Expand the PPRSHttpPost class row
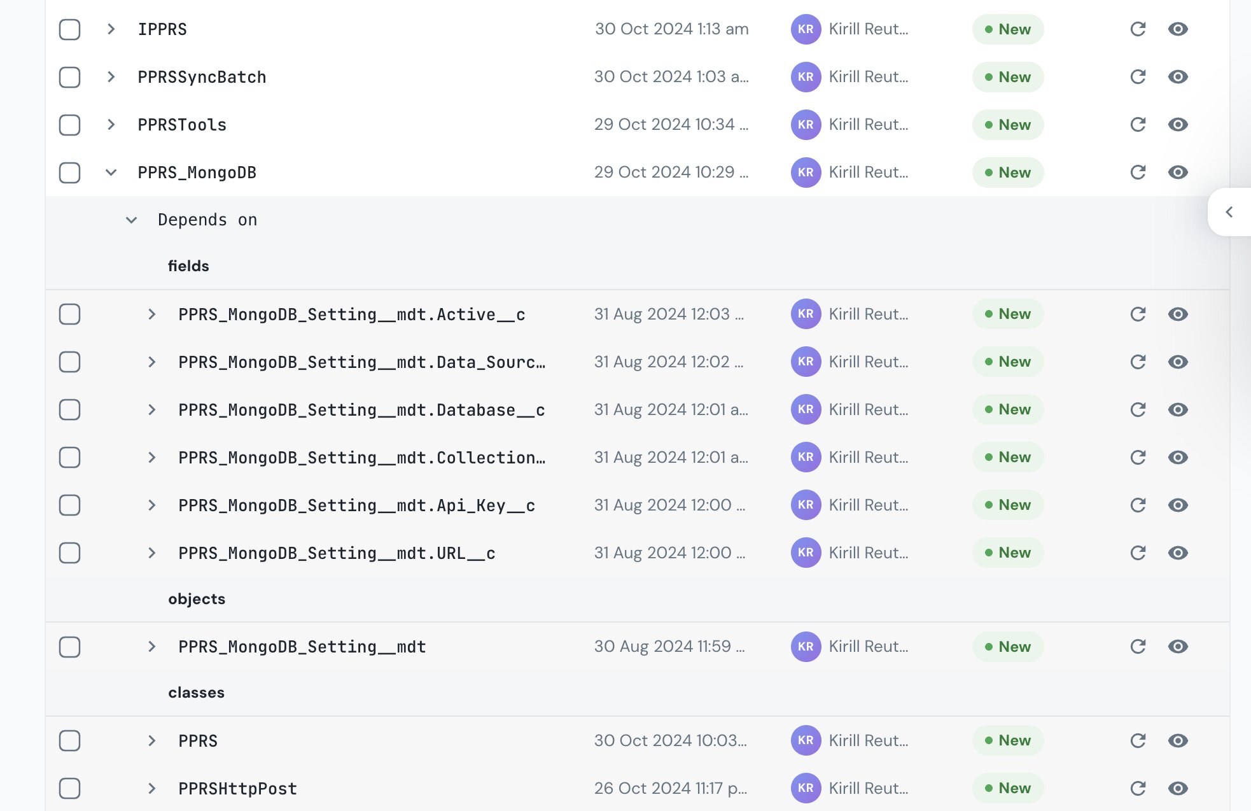The height and width of the screenshot is (811, 1251). point(151,788)
